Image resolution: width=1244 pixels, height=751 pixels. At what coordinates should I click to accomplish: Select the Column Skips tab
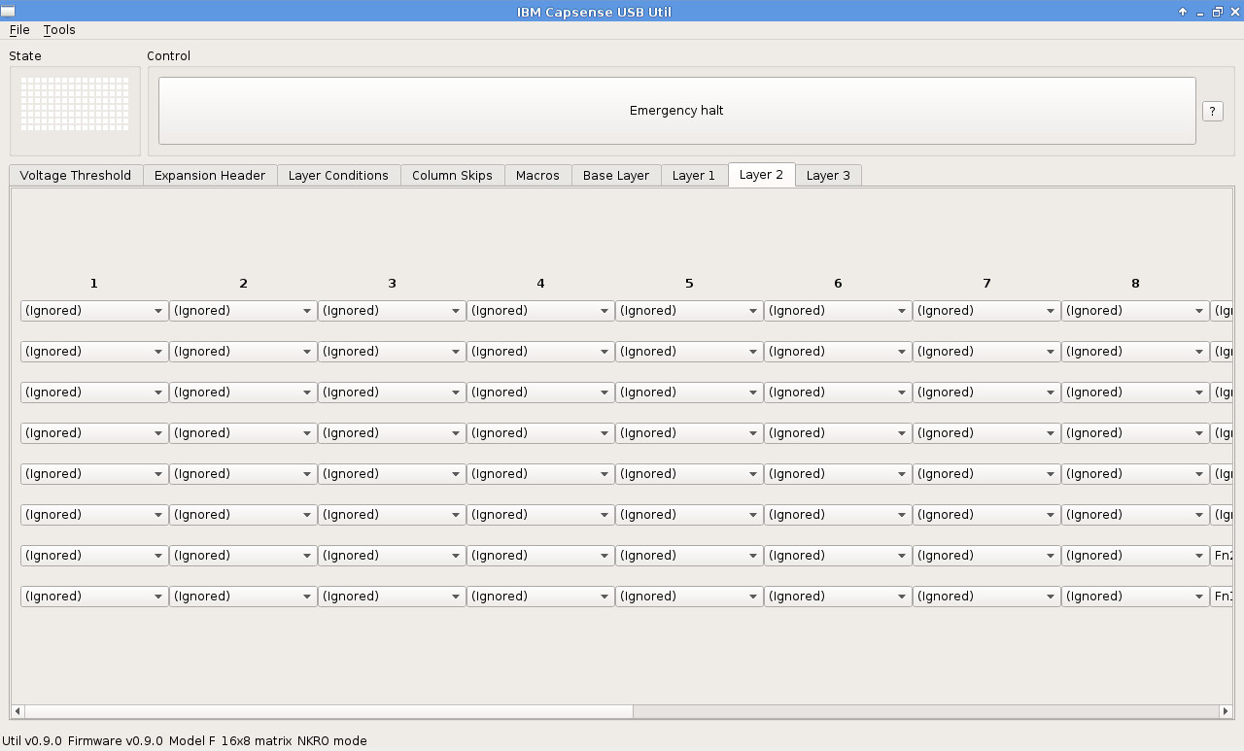[x=452, y=176]
